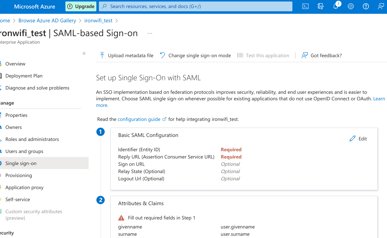The width and height of the screenshot is (387, 238).
Task: Click the search magnifier icon
Action: (x=104, y=6)
